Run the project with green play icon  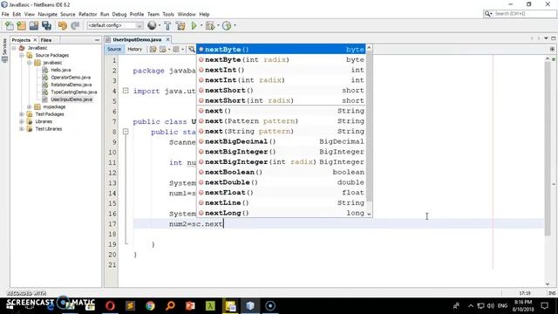(194, 25)
